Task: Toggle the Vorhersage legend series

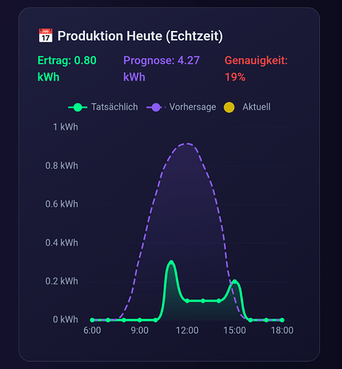Action: coord(181,107)
